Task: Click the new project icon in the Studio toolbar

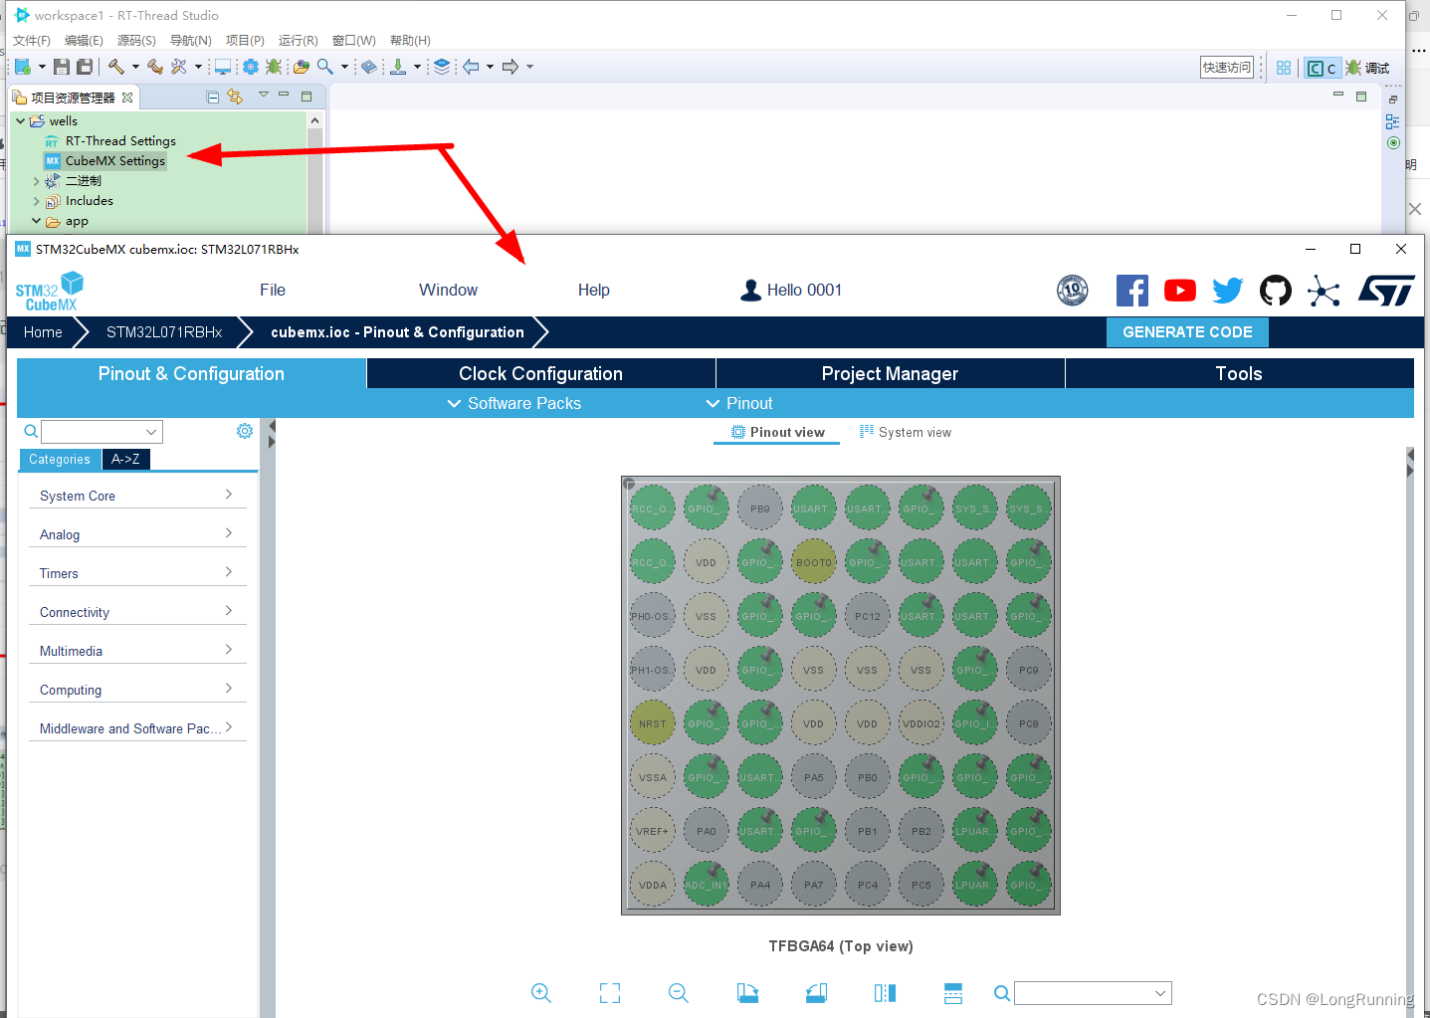Action: pyautogui.click(x=23, y=67)
